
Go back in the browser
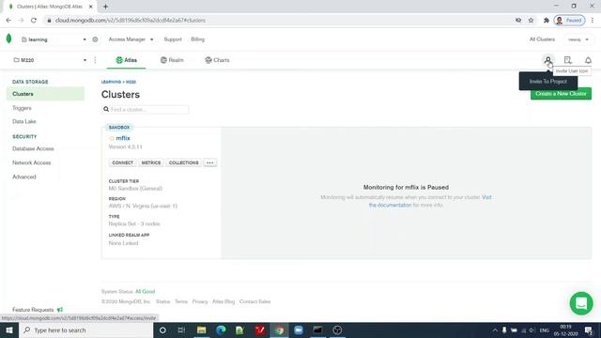tap(8, 21)
